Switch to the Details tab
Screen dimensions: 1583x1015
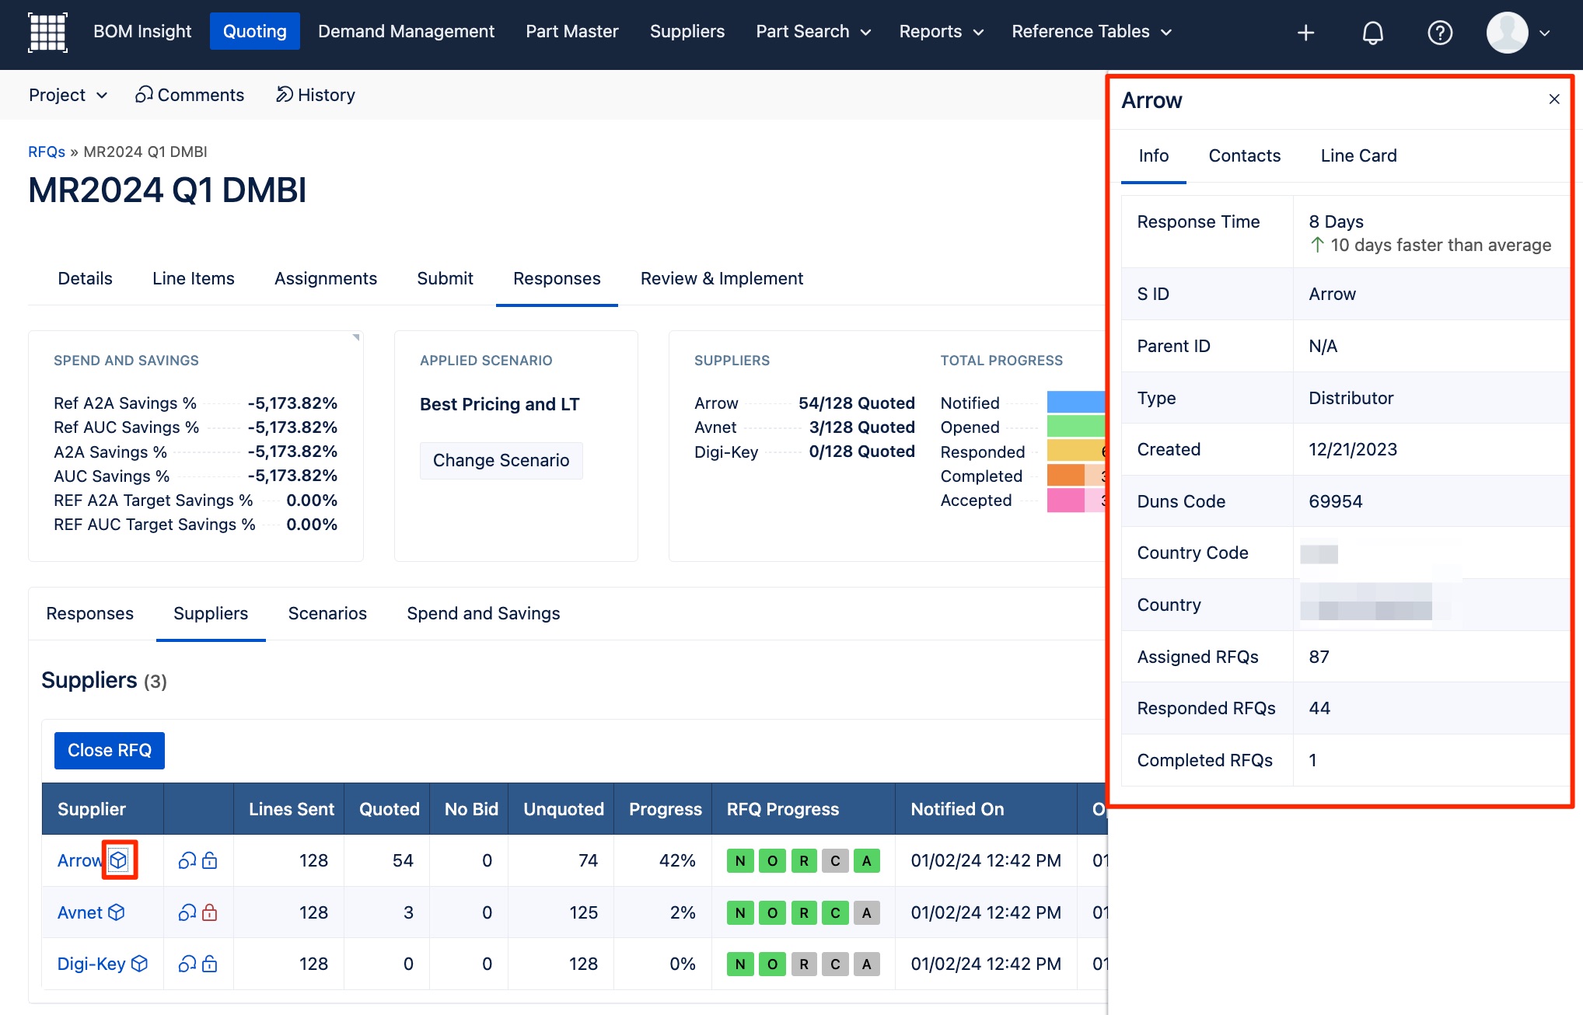pyautogui.click(x=85, y=278)
